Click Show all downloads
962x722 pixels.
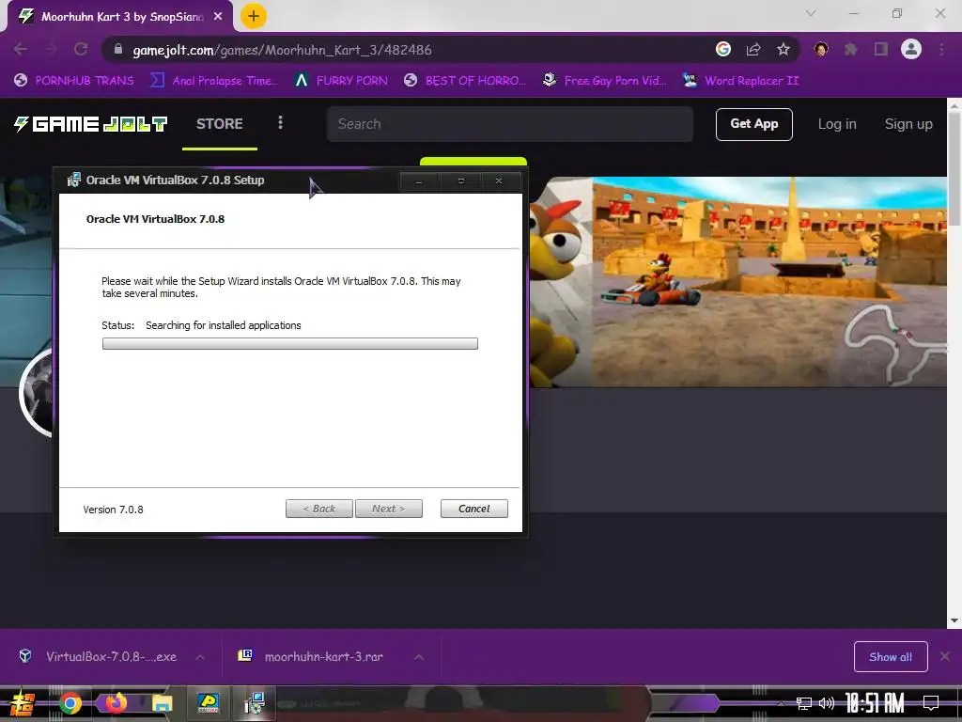(891, 656)
